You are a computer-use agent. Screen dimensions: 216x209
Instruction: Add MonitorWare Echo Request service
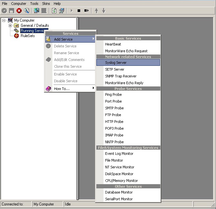tap(128, 51)
